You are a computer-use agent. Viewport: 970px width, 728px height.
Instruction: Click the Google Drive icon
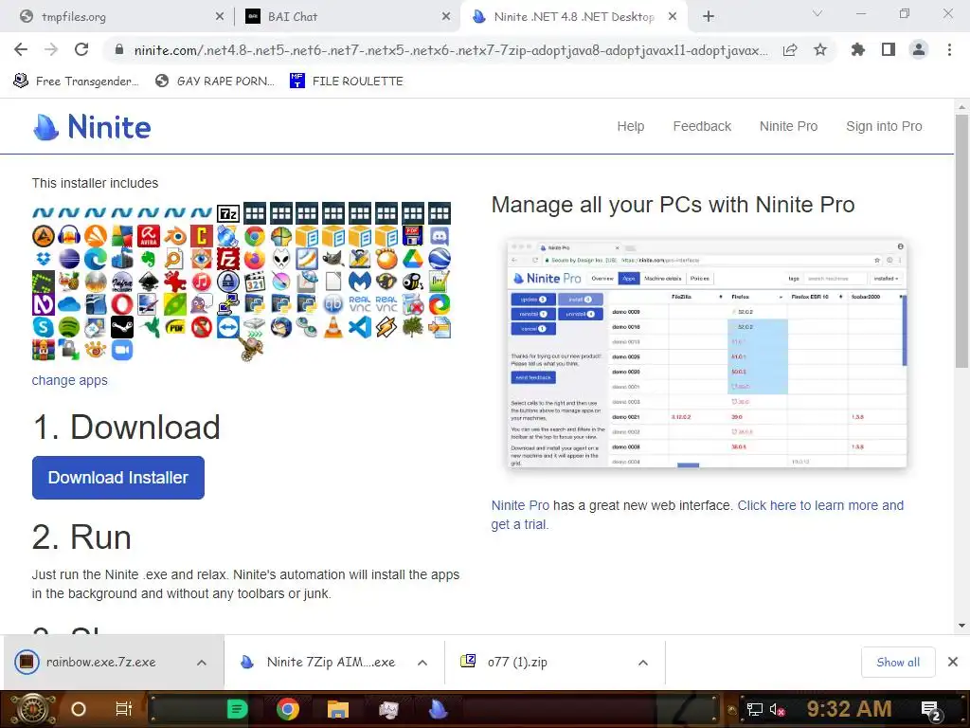coord(413,259)
